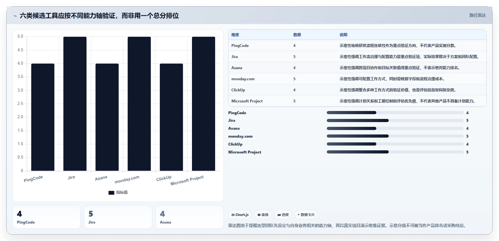This screenshot has width=499, height=241.
Task: Click the ClickUp label in progress list
Action: point(235,144)
